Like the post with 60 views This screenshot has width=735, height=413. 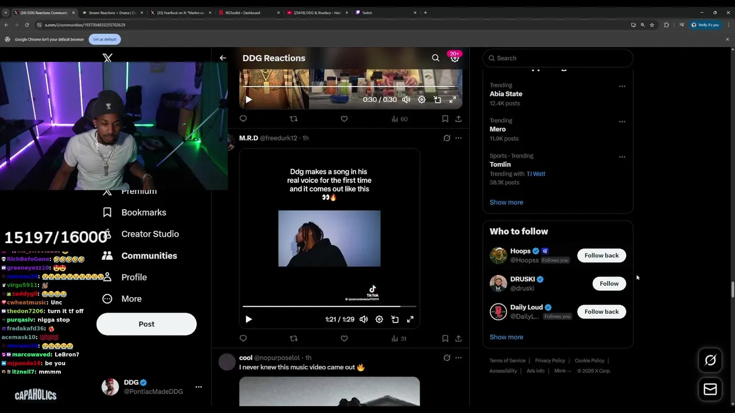[344, 119]
